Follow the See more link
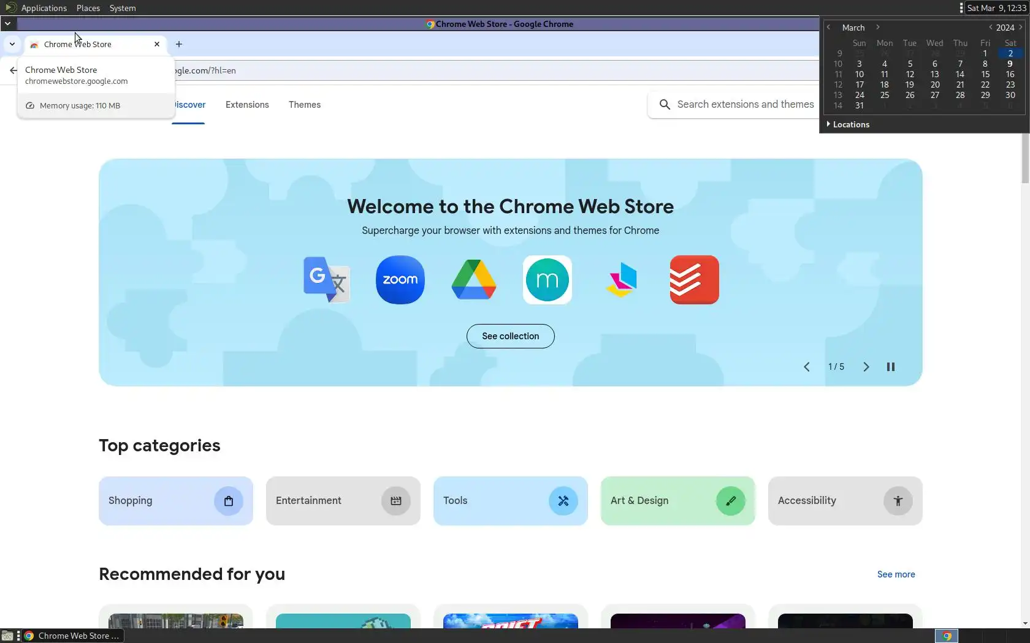This screenshot has height=643, width=1030. pyautogui.click(x=896, y=574)
